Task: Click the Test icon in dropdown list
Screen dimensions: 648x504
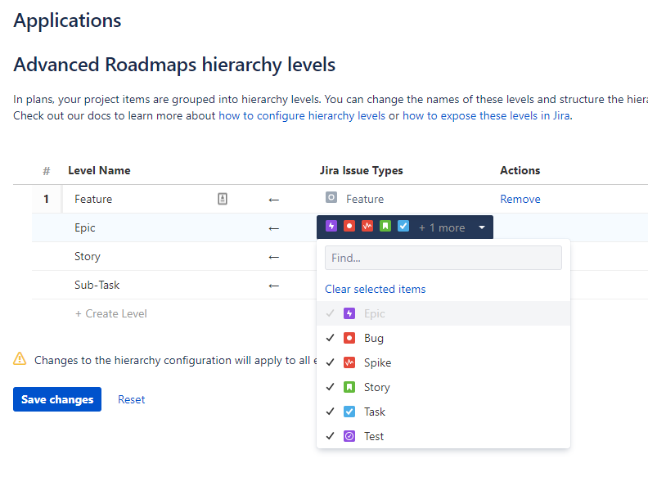Action: click(349, 436)
